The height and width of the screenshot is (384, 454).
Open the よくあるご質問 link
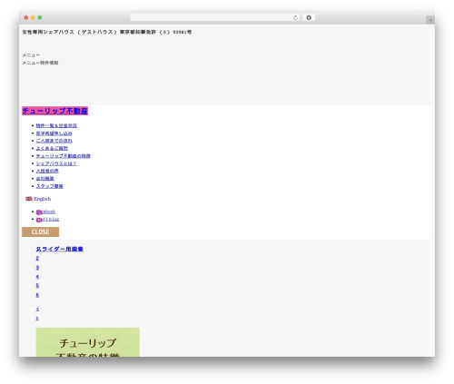(x=52, y=148)
